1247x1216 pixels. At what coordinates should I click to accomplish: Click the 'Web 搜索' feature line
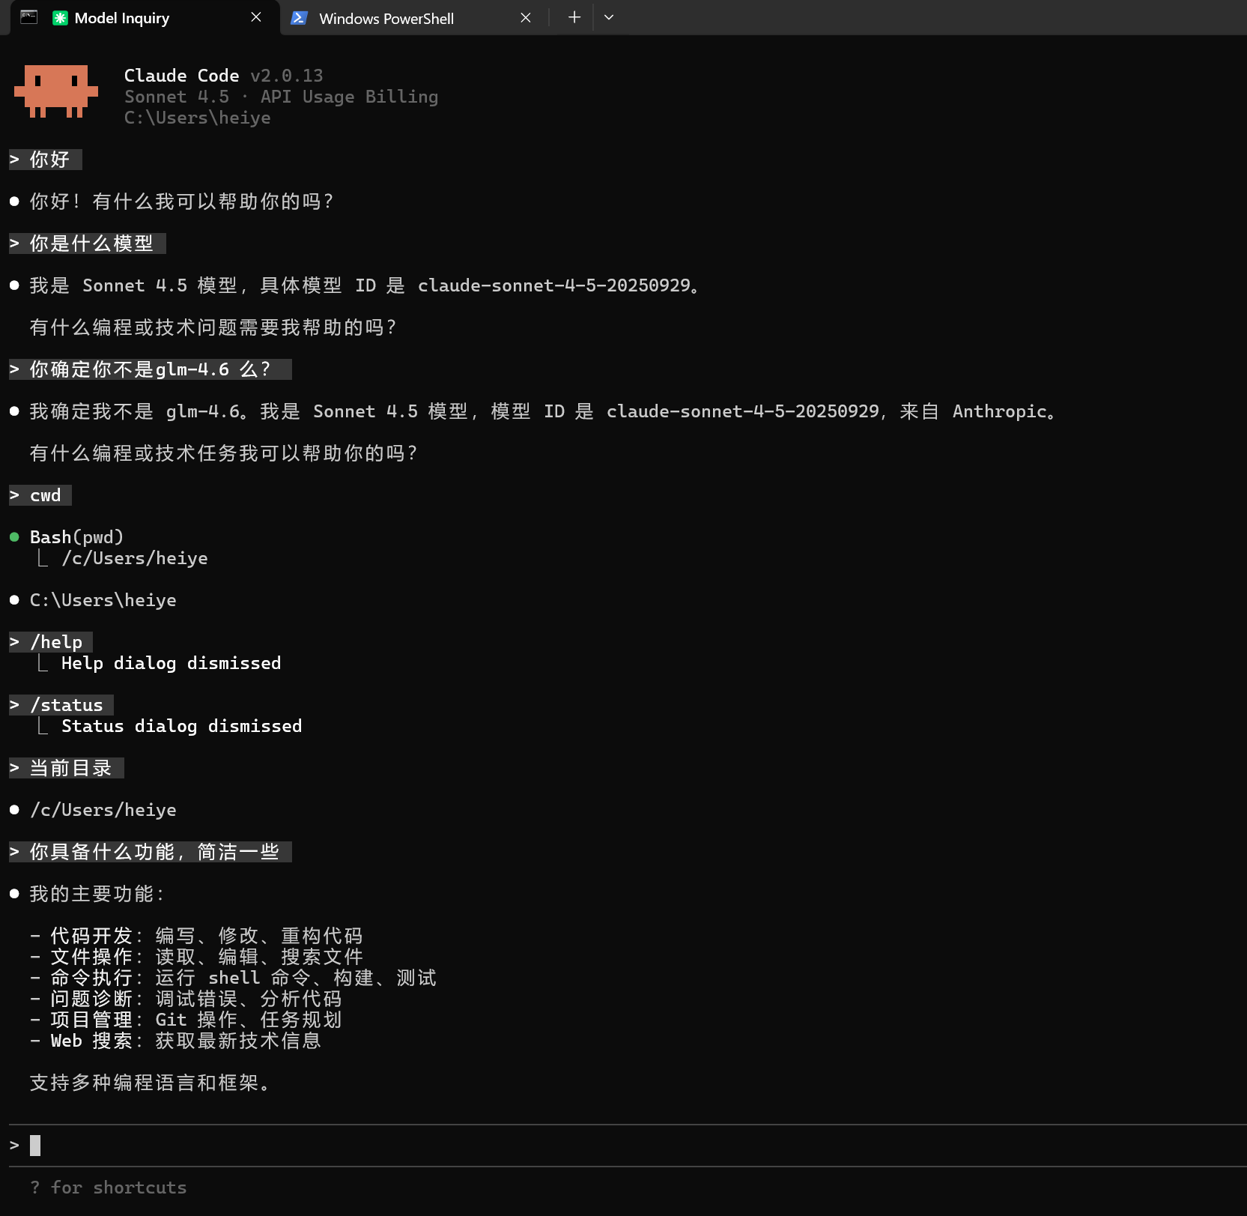[x=176, y=1041]
